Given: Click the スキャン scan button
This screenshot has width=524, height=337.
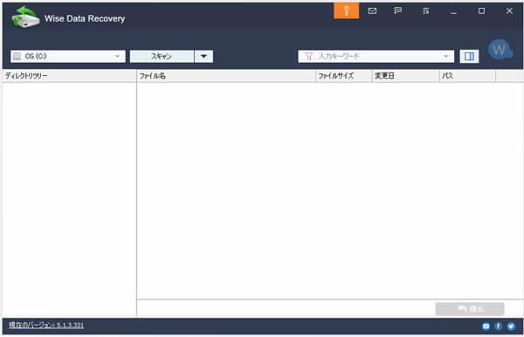Looking at the screenshot, I should 162,56.
